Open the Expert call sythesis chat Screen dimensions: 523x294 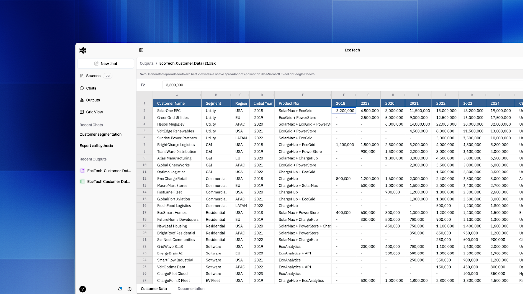tap(96, 146)
